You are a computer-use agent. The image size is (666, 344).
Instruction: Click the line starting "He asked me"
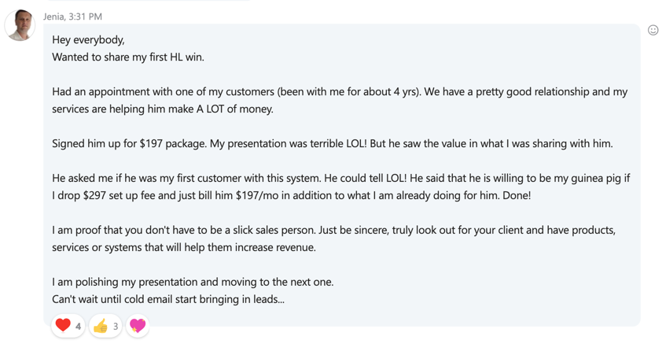pyautogui.click(x=340, y=178)
